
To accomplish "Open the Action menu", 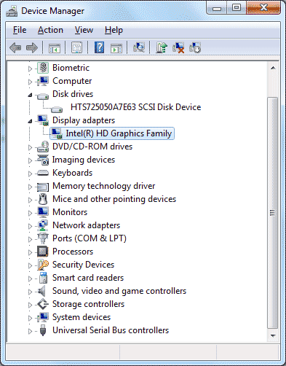I will (x=50, y=30).
